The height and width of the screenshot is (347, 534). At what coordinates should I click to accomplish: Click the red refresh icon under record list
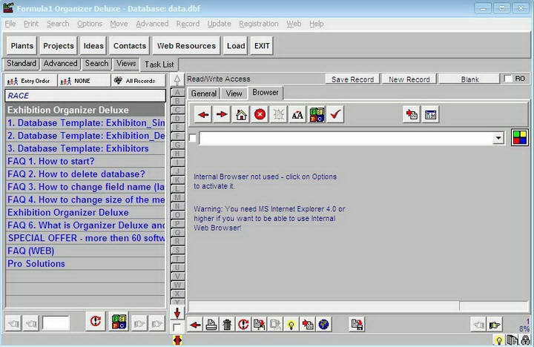(x=96, y=321)
